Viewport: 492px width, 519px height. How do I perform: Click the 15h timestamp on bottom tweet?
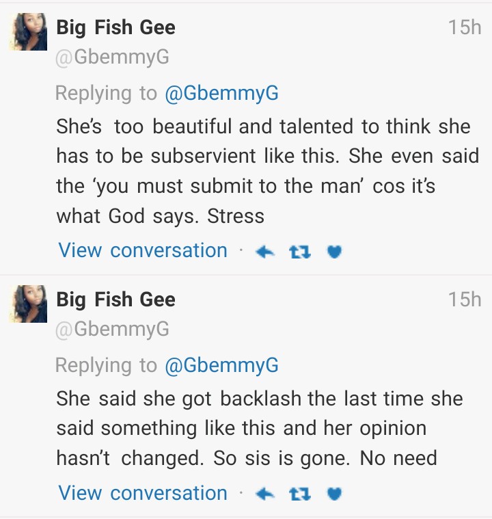tap(465, 299)
